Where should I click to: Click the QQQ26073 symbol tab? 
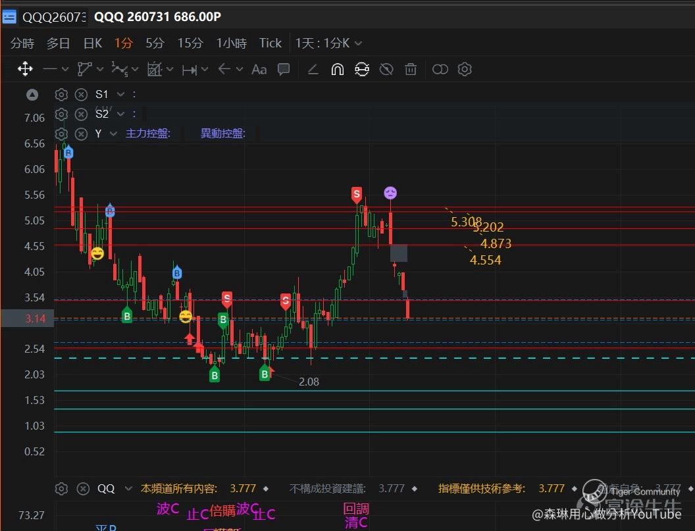53,17
